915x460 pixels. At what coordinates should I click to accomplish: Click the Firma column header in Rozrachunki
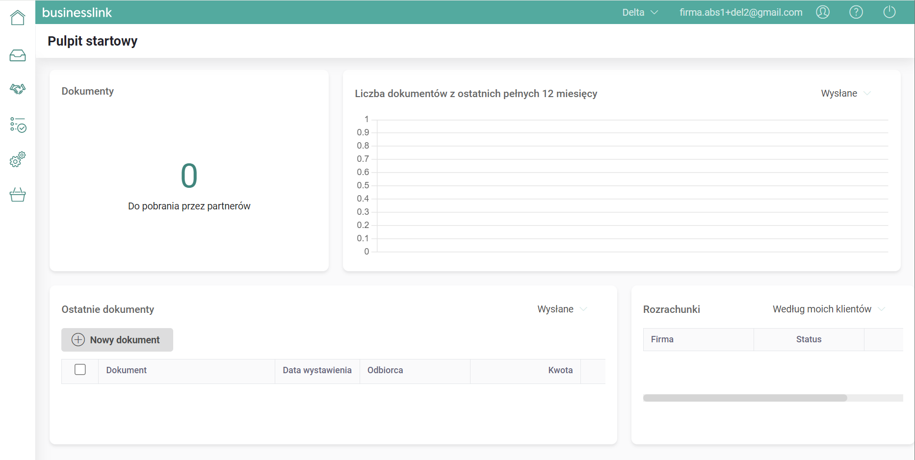coord(699,339)
